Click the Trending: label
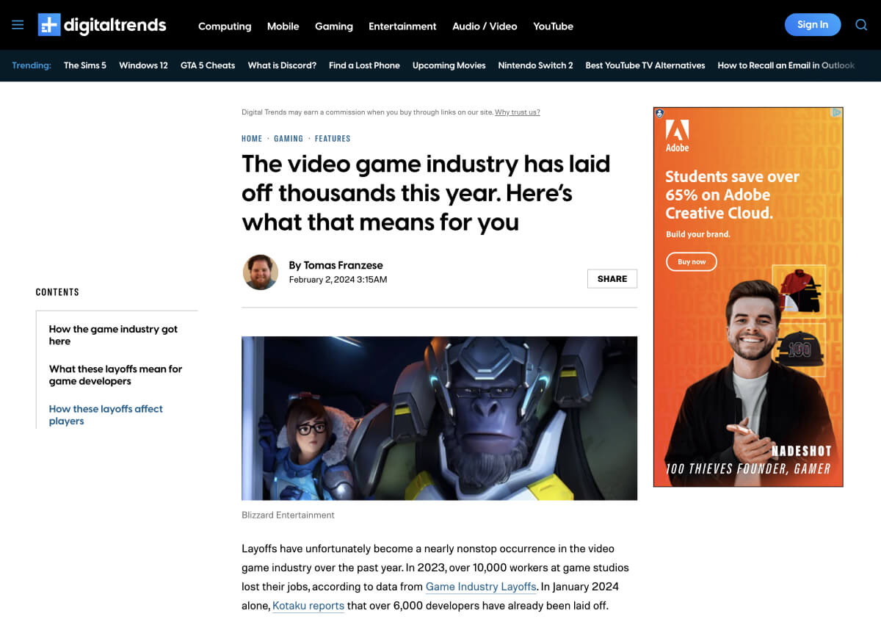 point(32,65)
